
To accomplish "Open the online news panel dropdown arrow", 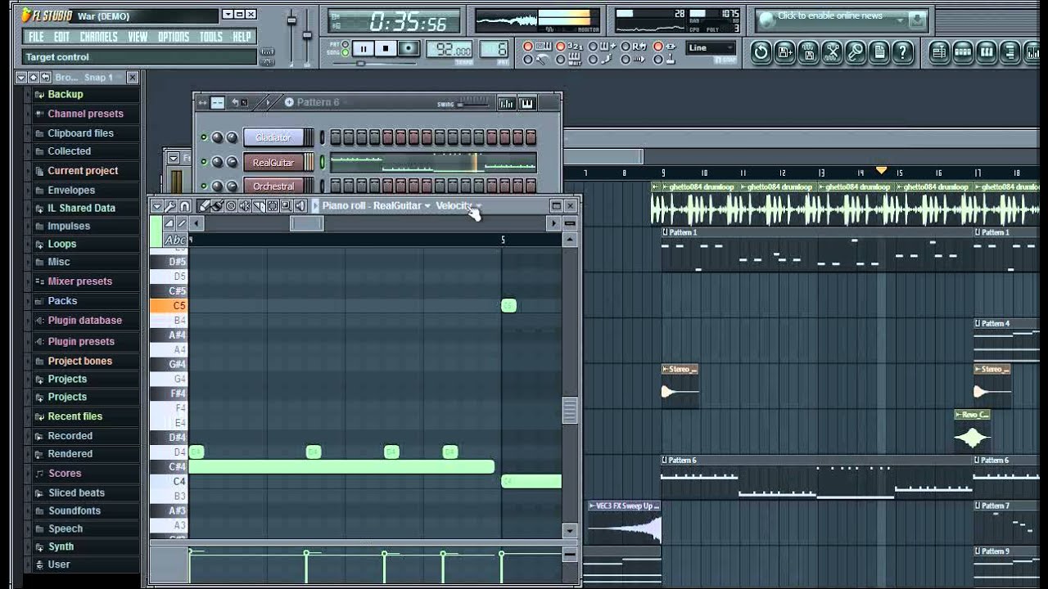I will (x=900, y=20).
